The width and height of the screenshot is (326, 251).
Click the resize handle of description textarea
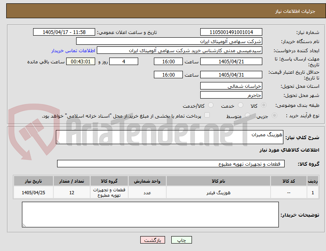pyautogui.click(x=58, y=142)
